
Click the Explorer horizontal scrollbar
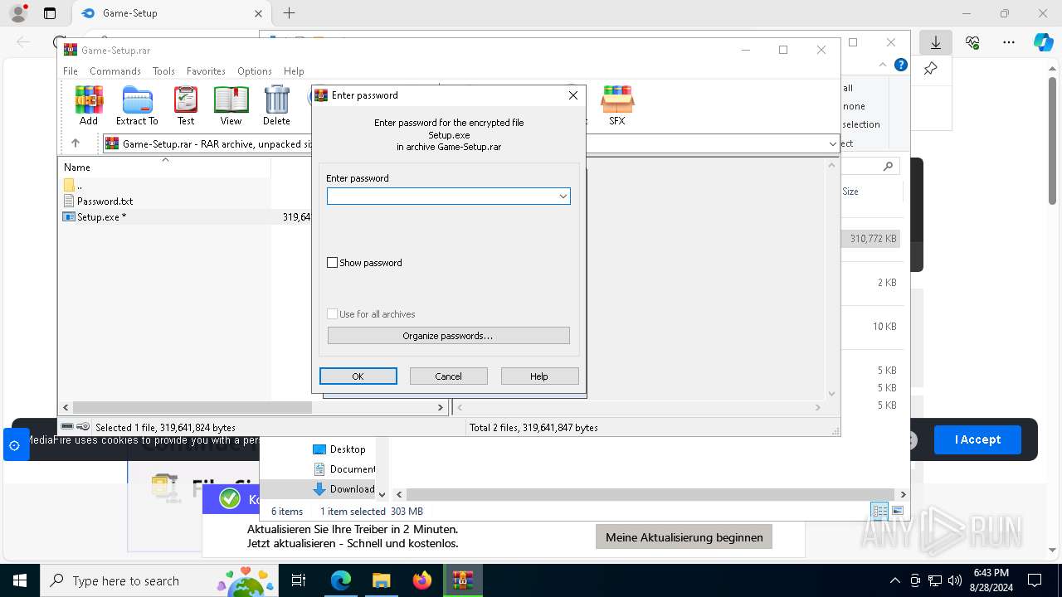point(650,494)
